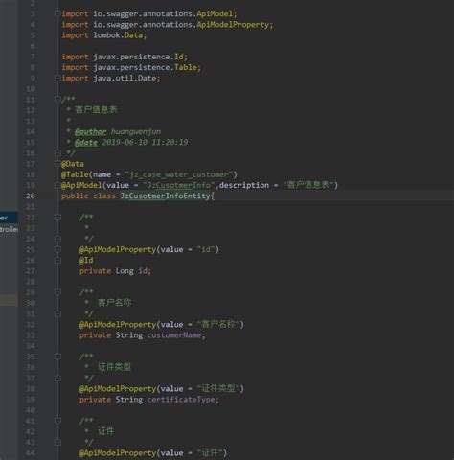Click the id field name on line 27
Viewport: 454px width, 460px height.
click(143, 271)
